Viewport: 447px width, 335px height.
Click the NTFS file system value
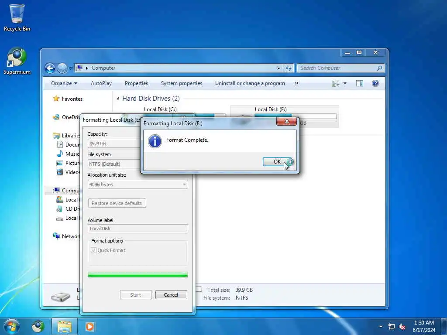(x=242, y=298)
